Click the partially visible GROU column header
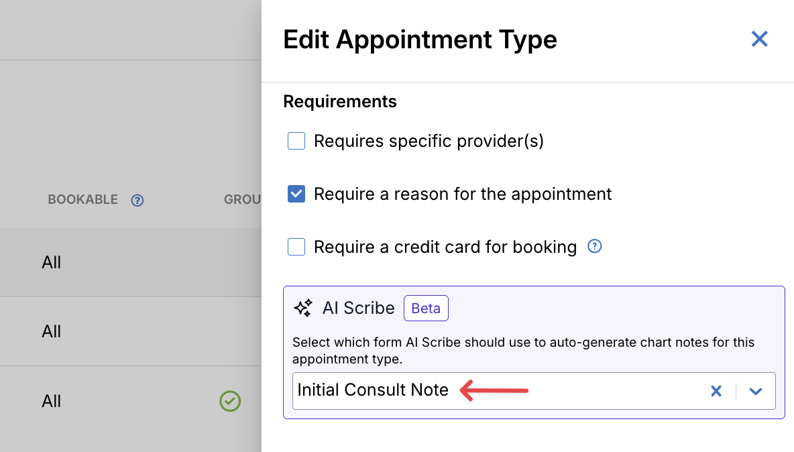 click(x=242, y=200)
